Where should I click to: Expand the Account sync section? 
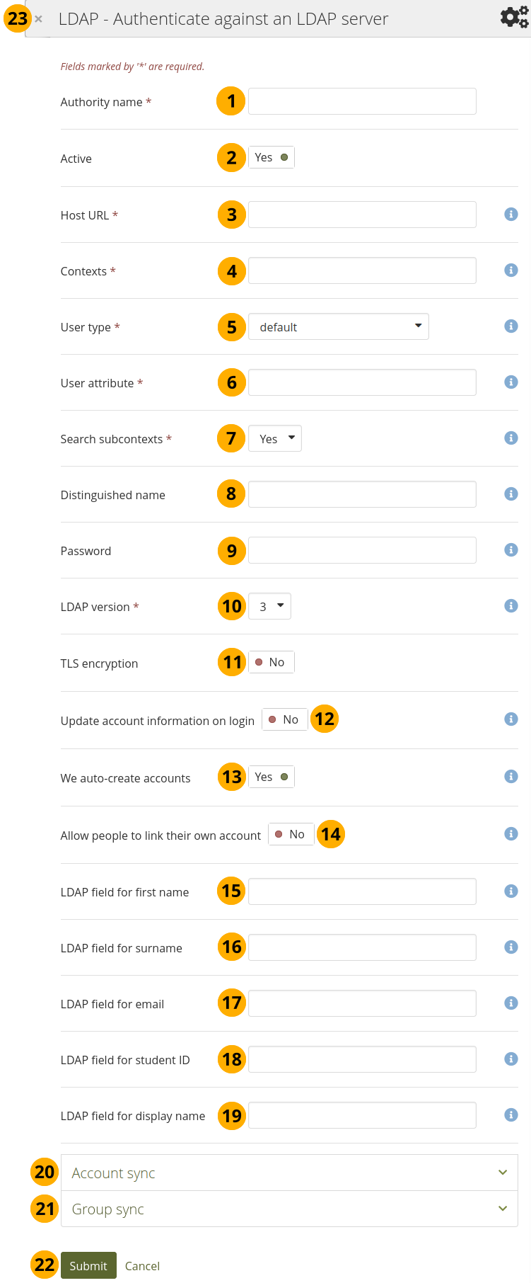point(289,1173)
